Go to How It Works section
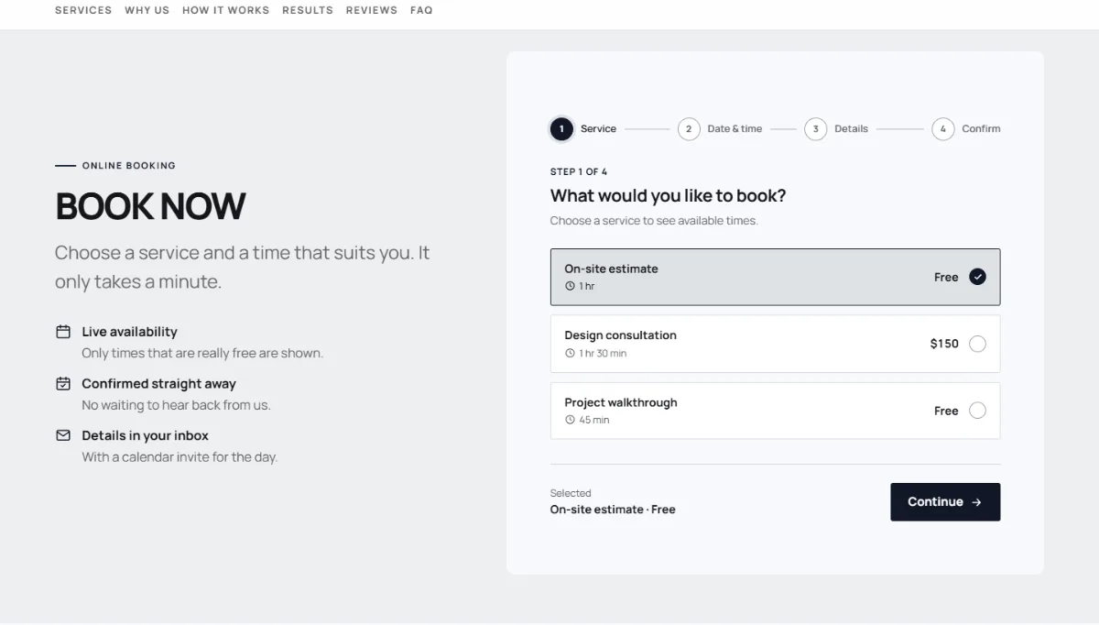Screen dimensions: 1099x625 [x=226, y=10]
